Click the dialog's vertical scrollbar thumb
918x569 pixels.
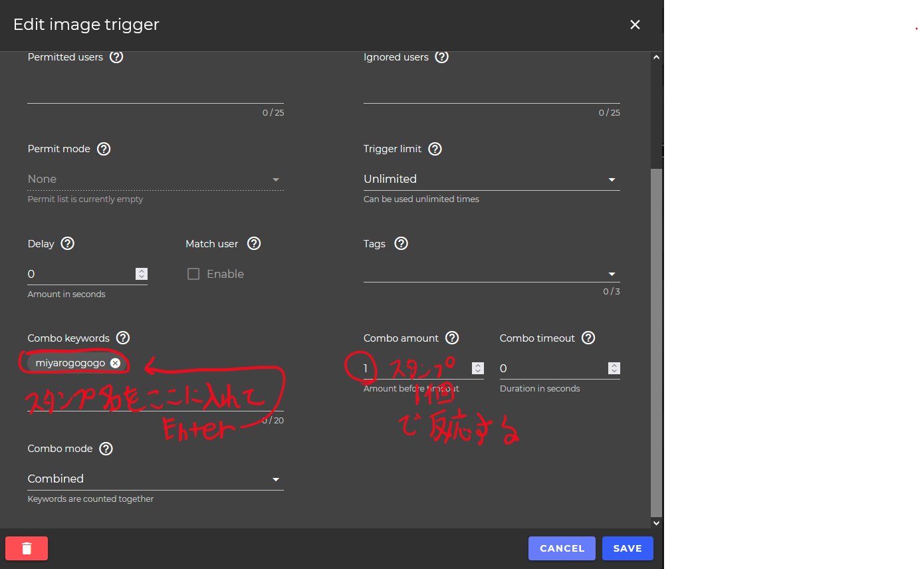pyautogui.click(x=656, y=342)
